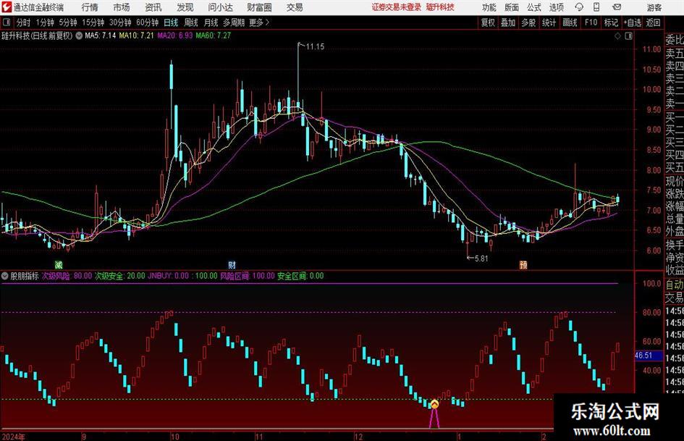Click the month 12 marker on date axis
The image size is (684, 441).
coord(358,437)
